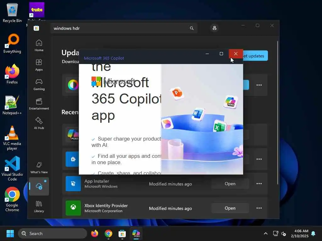
Task: Open Entertainment section in Store sidebar
Action: click(39, 104)
